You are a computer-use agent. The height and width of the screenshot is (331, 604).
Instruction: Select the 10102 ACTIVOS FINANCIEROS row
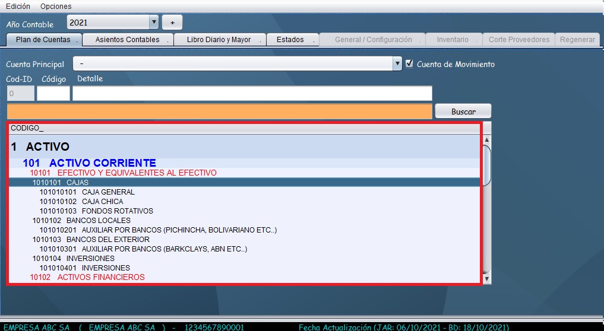point(87,277)
